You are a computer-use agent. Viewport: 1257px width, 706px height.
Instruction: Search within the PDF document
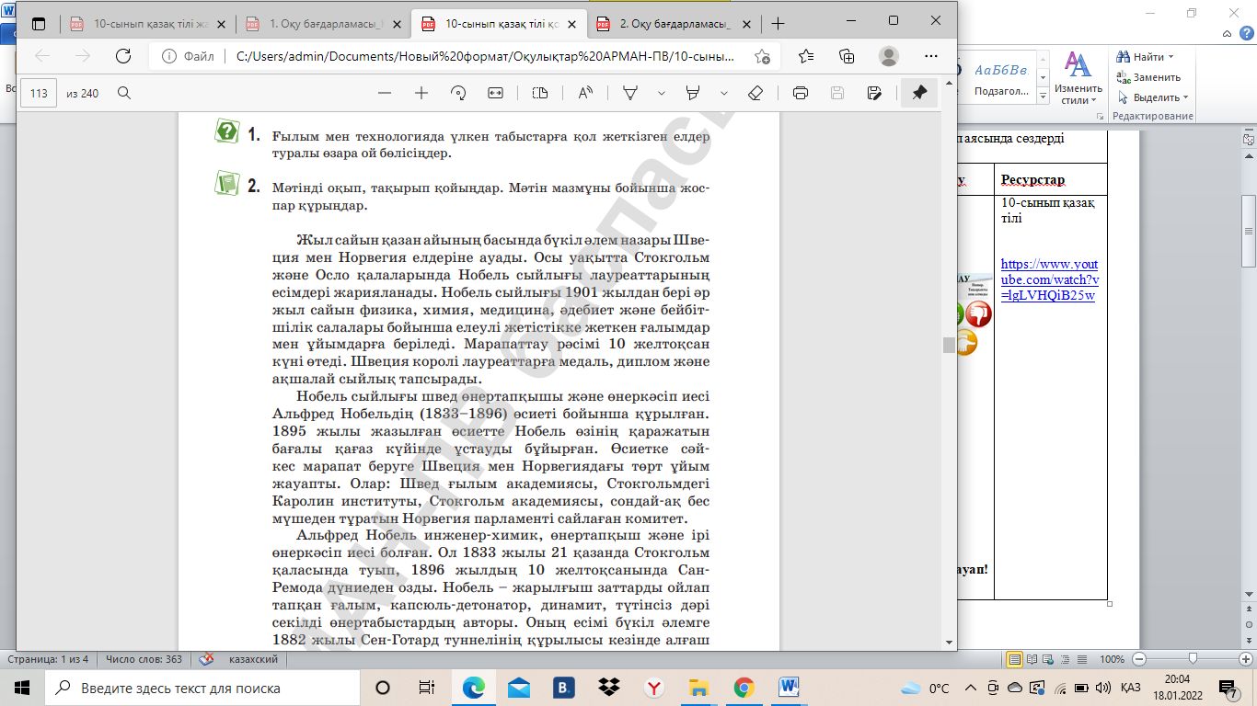pos(124,93)
